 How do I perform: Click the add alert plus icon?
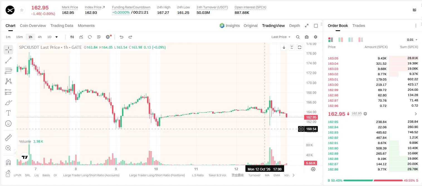[x=108, y=37]
